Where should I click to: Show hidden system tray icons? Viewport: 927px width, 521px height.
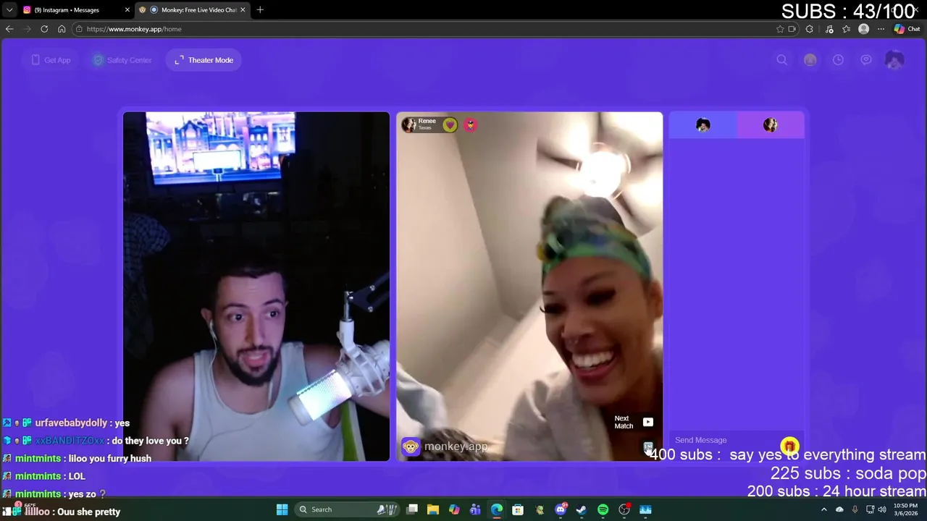pos(823,509)
